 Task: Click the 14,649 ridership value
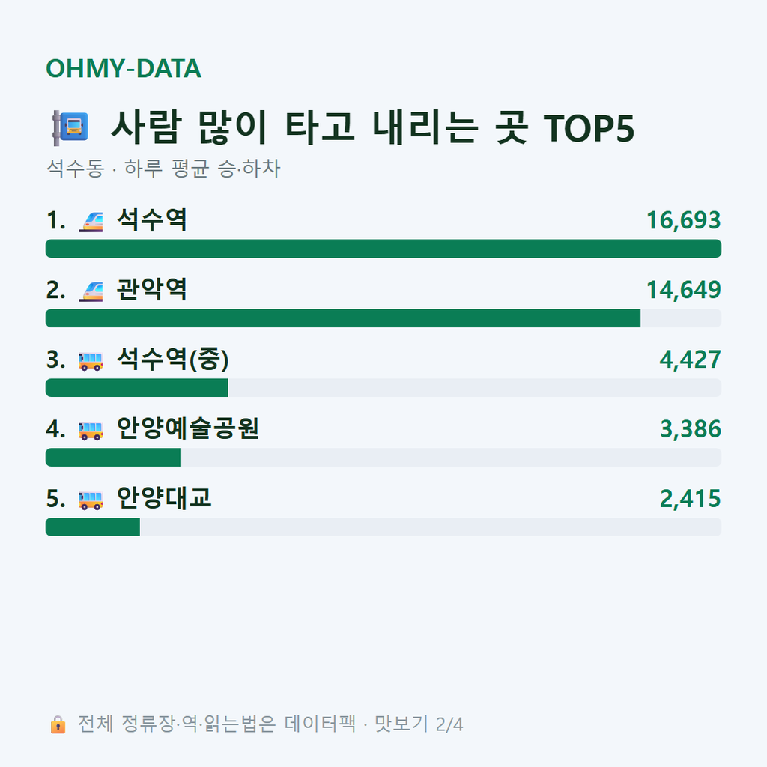click(683, 290)
